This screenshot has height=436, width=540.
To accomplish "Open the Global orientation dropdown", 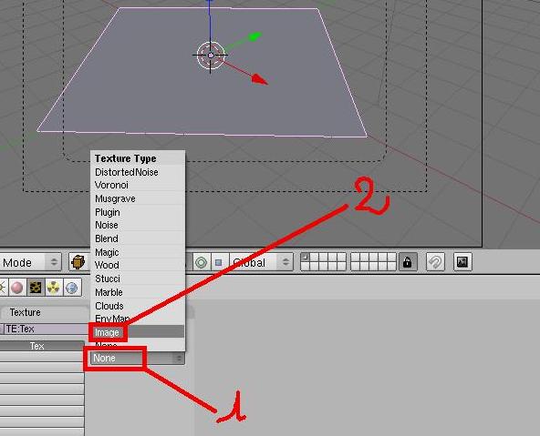I will [261, 262].
